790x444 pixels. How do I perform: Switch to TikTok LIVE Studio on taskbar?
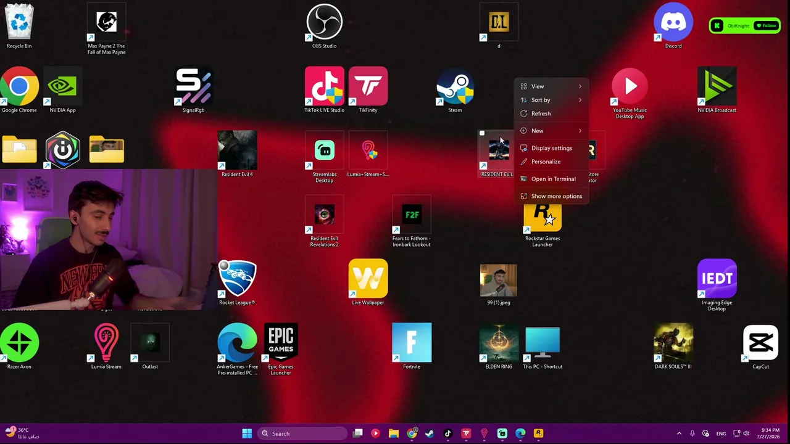[448, 434]
